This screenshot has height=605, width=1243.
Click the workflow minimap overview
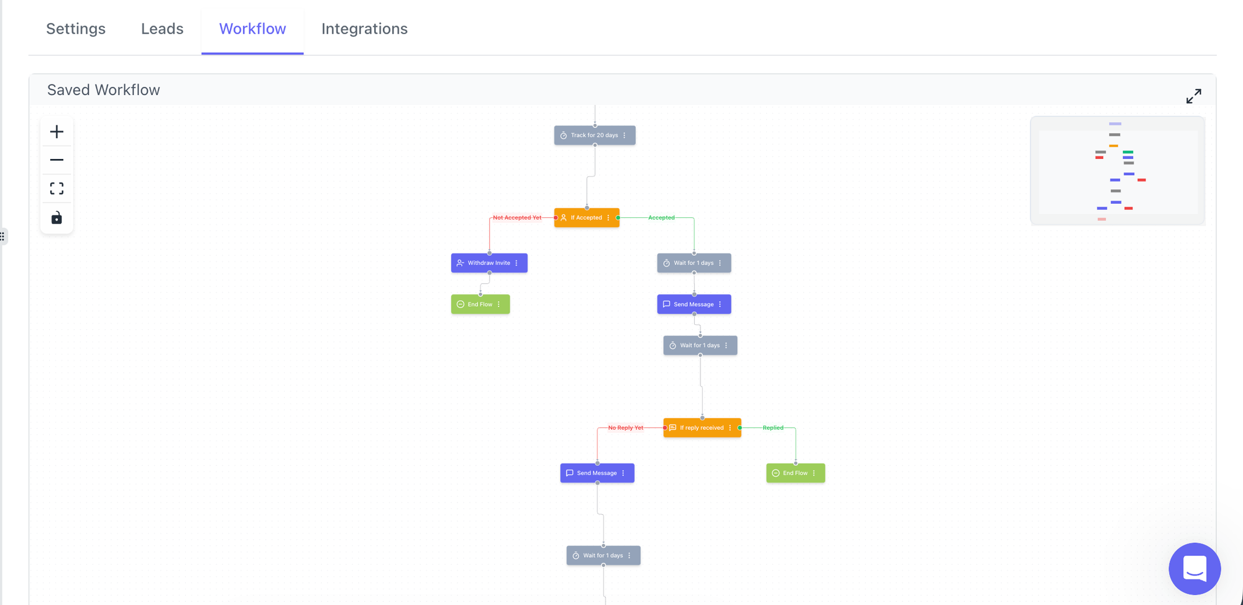tap(1117, 171)
